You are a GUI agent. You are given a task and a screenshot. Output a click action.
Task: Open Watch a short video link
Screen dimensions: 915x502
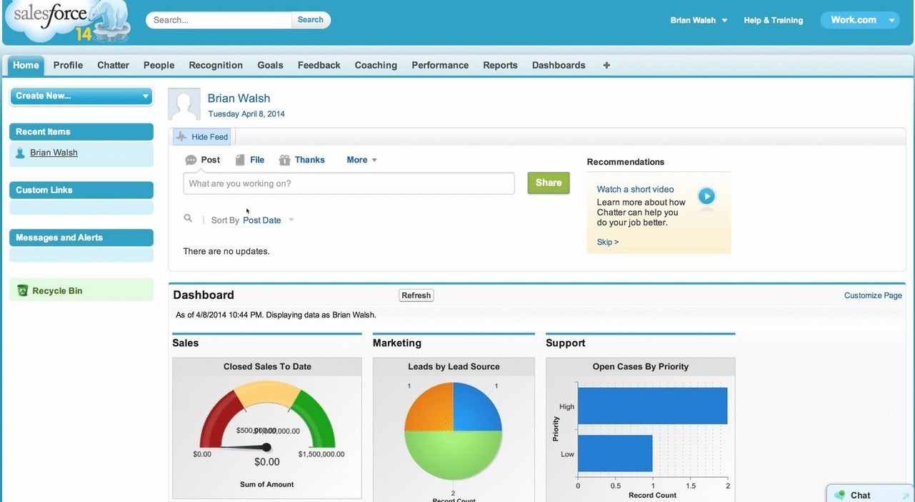coord(635,189)
